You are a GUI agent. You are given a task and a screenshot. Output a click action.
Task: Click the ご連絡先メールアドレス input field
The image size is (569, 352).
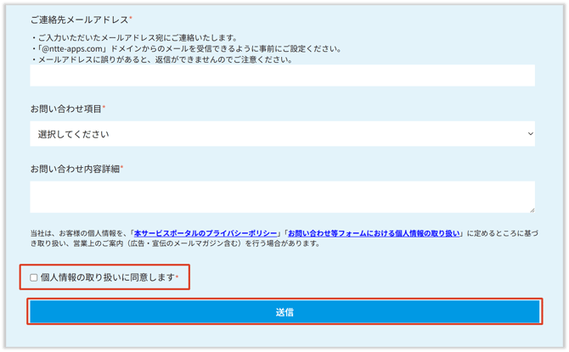tap(282, 75)
